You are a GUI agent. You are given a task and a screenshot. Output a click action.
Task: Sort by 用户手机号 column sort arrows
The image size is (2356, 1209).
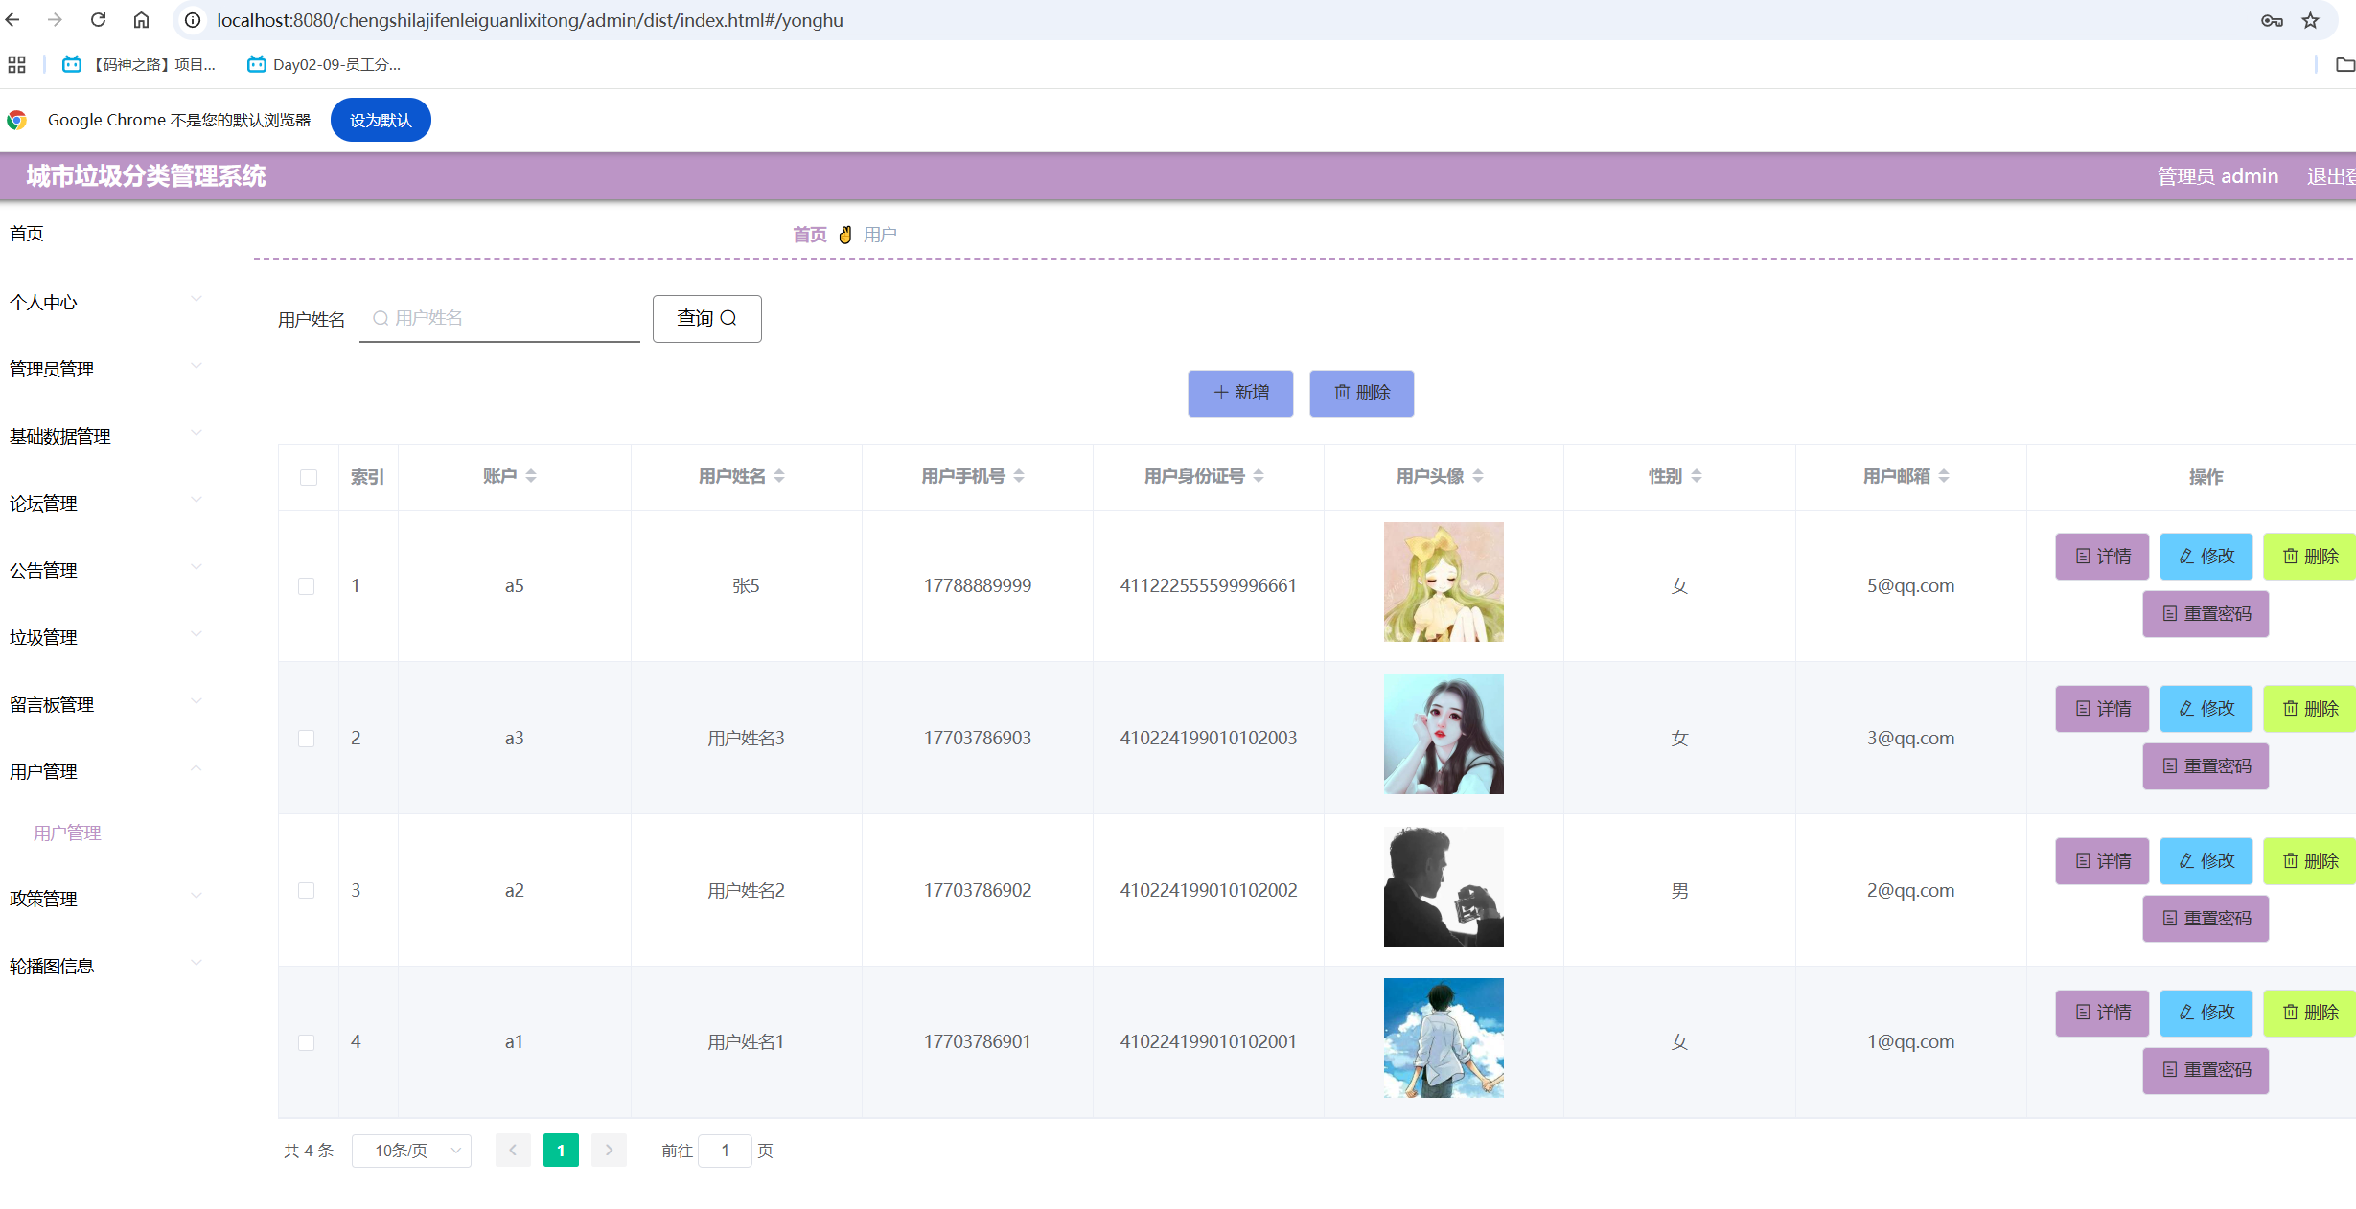[1019, 476]
